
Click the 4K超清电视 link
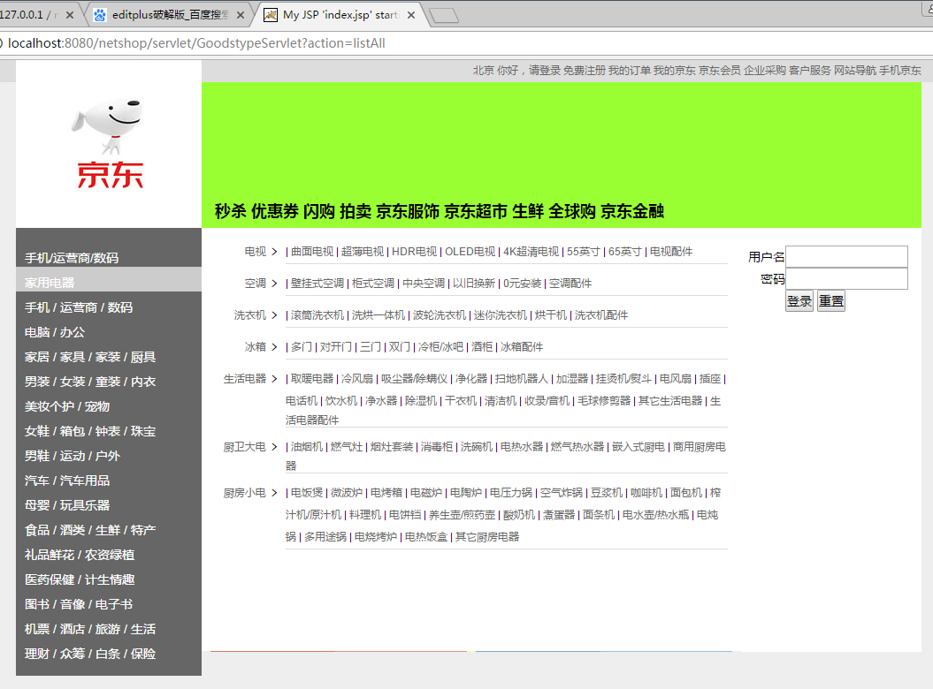(x=531, y=252)
